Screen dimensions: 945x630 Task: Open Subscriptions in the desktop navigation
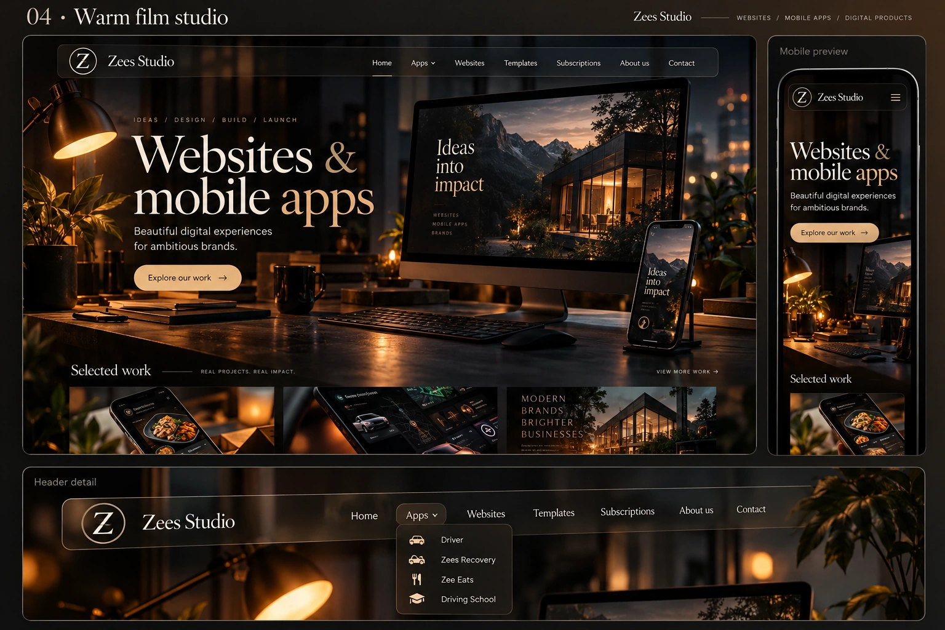pyautogui.click(x=578, y=63)
